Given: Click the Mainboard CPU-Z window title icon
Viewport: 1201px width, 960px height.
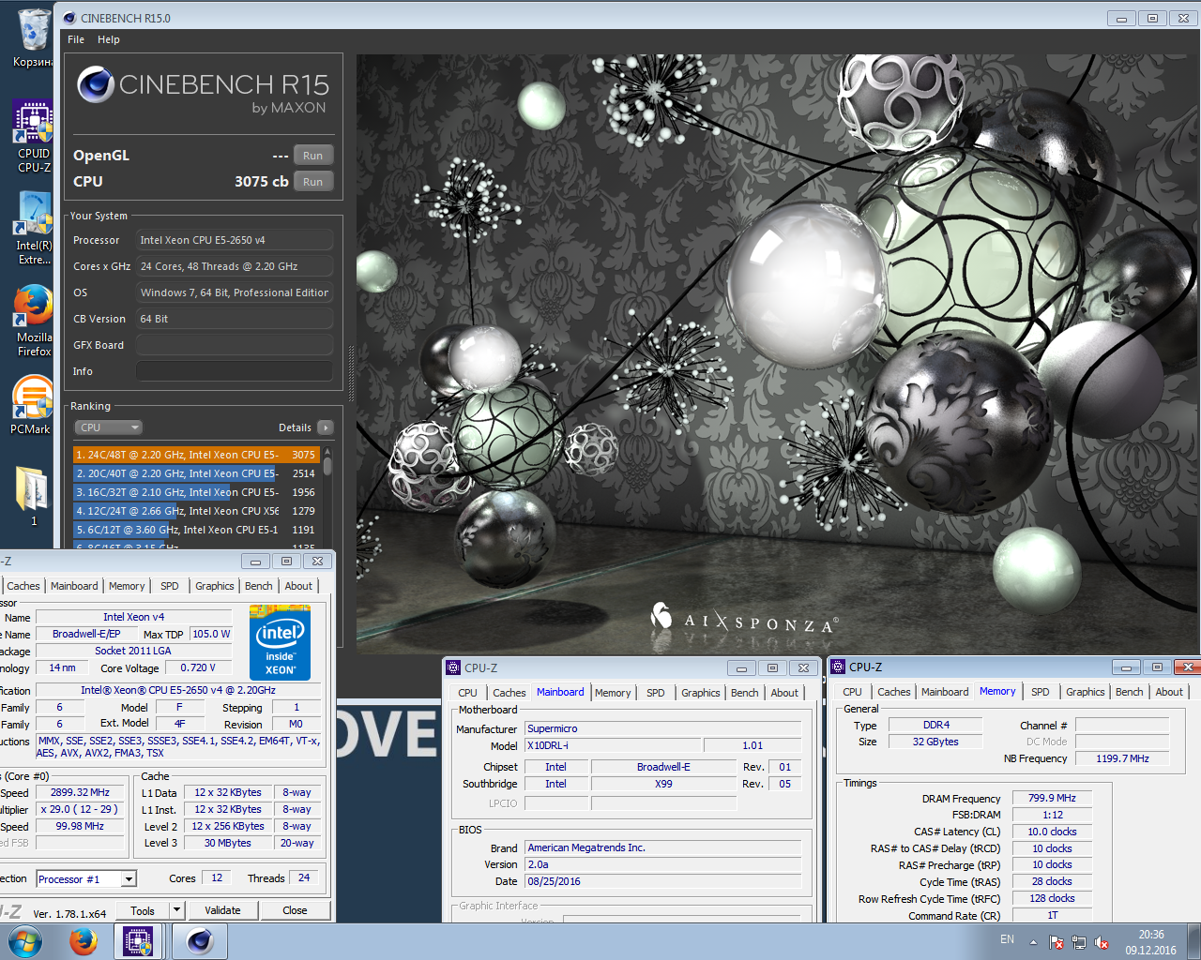Looking at the screenshot, I should (x=454, y=667).
